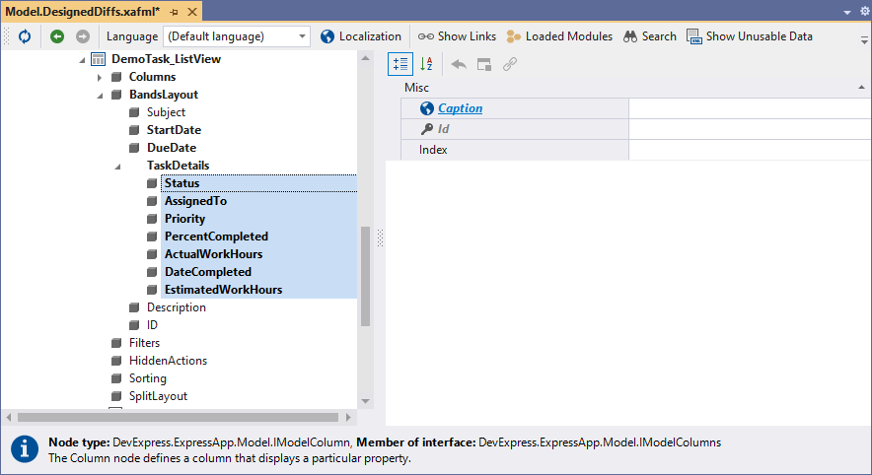Screen dimensions: 872x475
Task: Collapse the Misc property category
Action: point(861,88)
